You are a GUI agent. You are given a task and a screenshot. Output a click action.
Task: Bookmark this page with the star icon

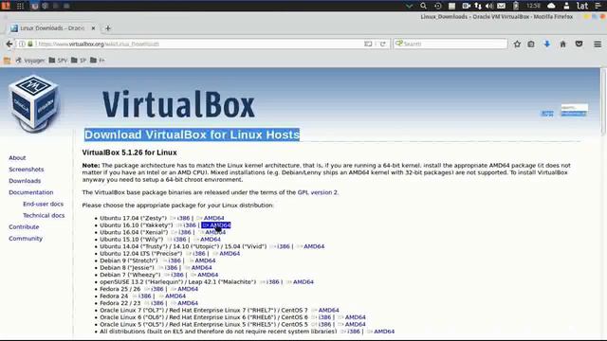point(517,45)
